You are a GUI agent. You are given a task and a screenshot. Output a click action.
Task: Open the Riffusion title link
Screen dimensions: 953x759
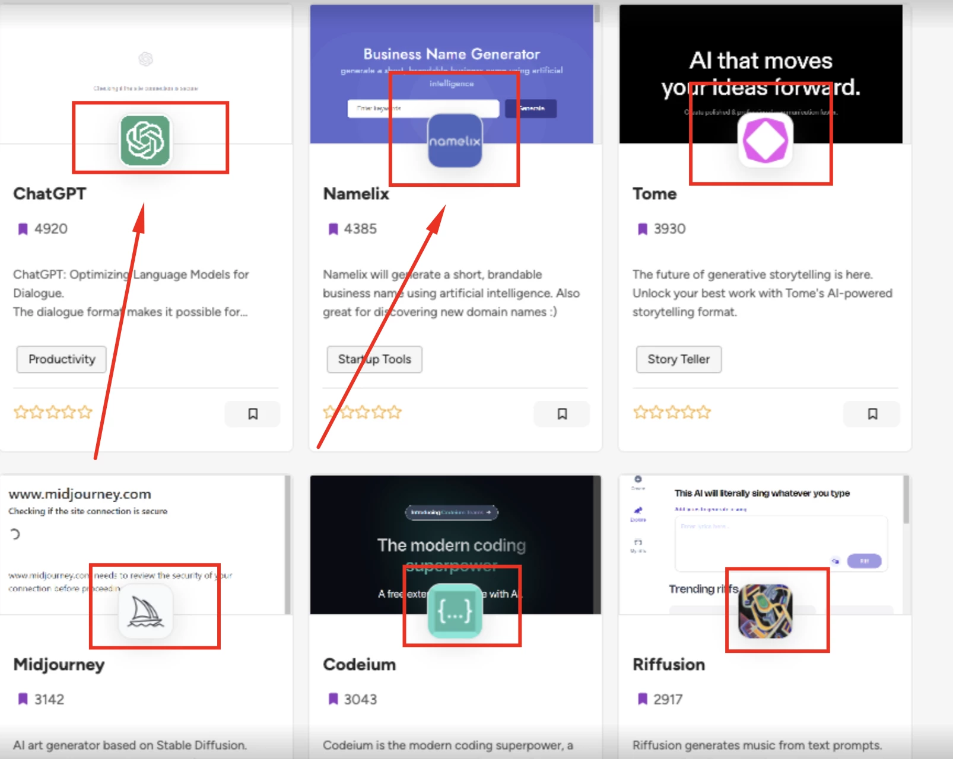(x=669, y=665)
